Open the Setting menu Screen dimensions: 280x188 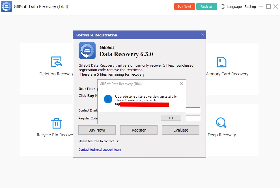[250, 6]
